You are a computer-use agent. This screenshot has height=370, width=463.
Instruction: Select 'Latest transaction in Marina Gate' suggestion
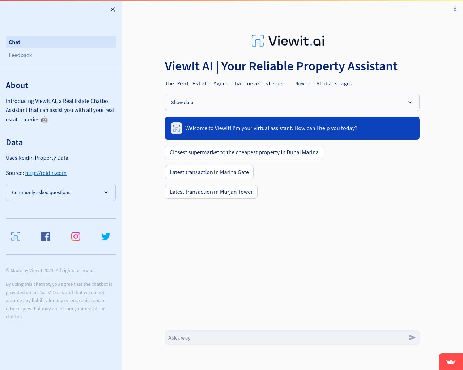(209, 172)
